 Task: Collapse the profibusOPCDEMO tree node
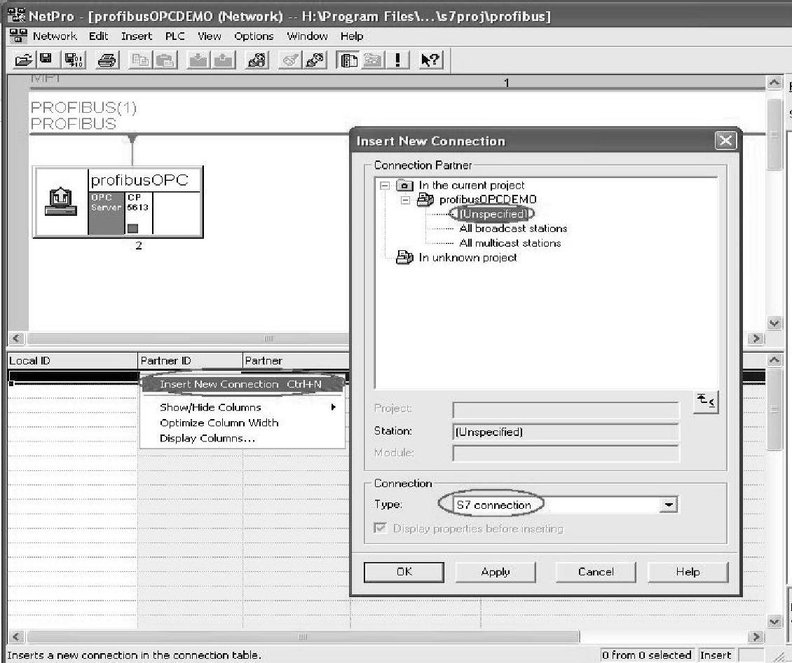pos(404,200)
